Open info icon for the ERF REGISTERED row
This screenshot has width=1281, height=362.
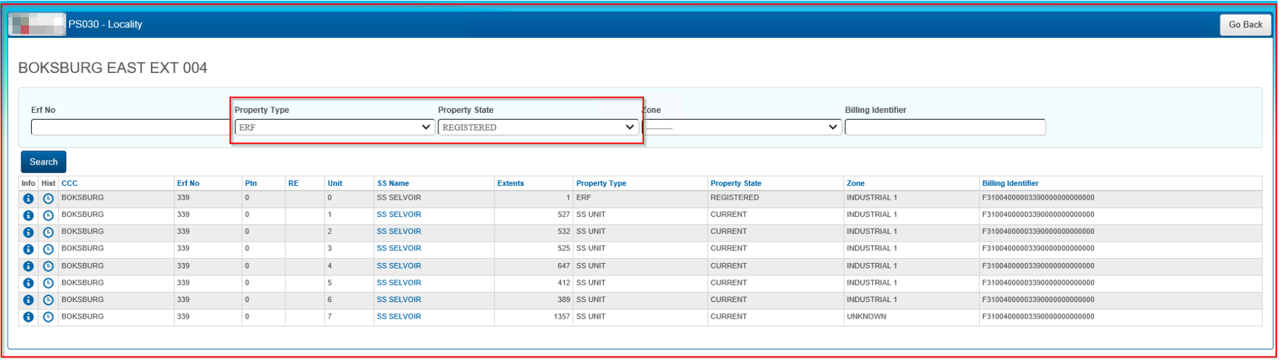tap(28, 199)
